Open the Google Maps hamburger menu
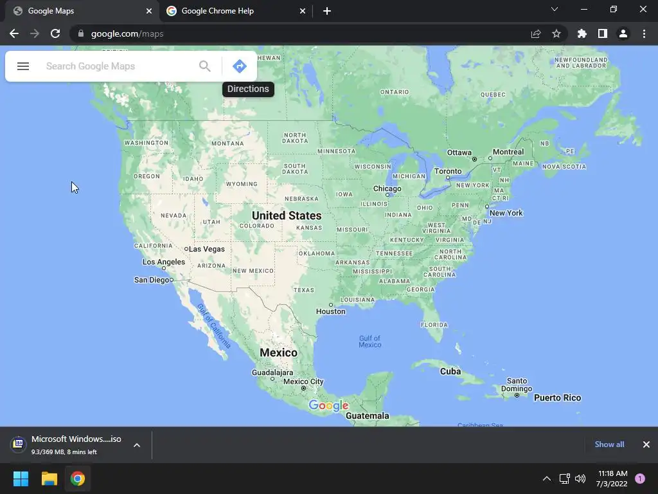This screenshot has height=494, width=658. tap(23, 66)
